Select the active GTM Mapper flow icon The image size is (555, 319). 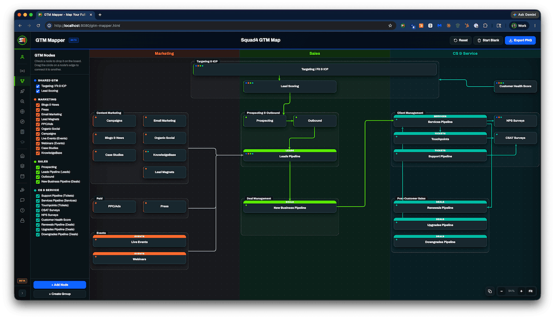pos(22,81)
